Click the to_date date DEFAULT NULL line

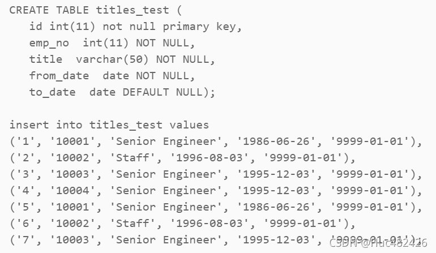click(x=122, y=92)
